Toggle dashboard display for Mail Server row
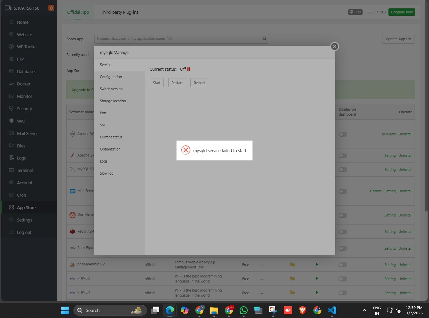429x318 pixels. [343, 191]
